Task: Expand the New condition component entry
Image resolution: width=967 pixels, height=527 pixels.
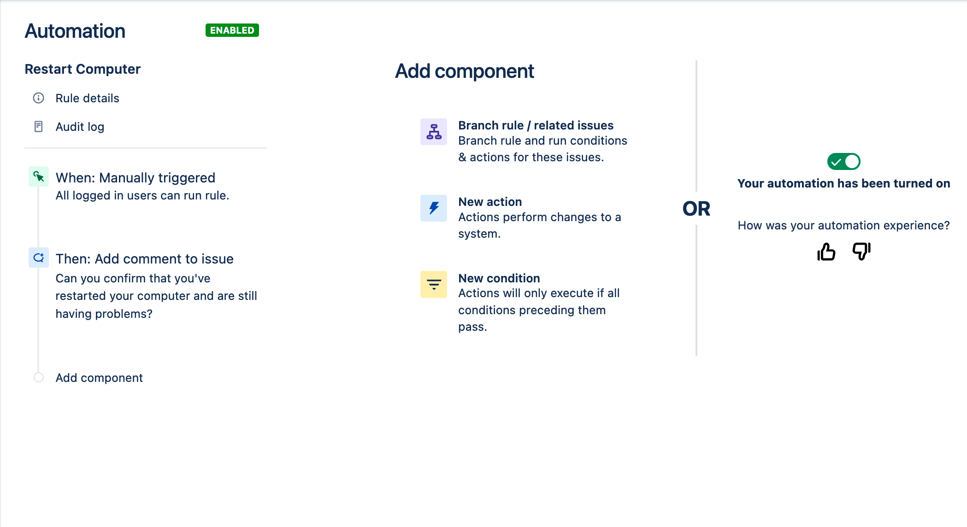Action: pos(499,278)
